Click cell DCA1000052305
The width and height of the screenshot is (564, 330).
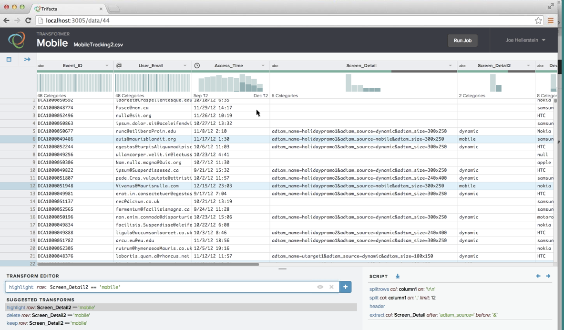(55, 248)
